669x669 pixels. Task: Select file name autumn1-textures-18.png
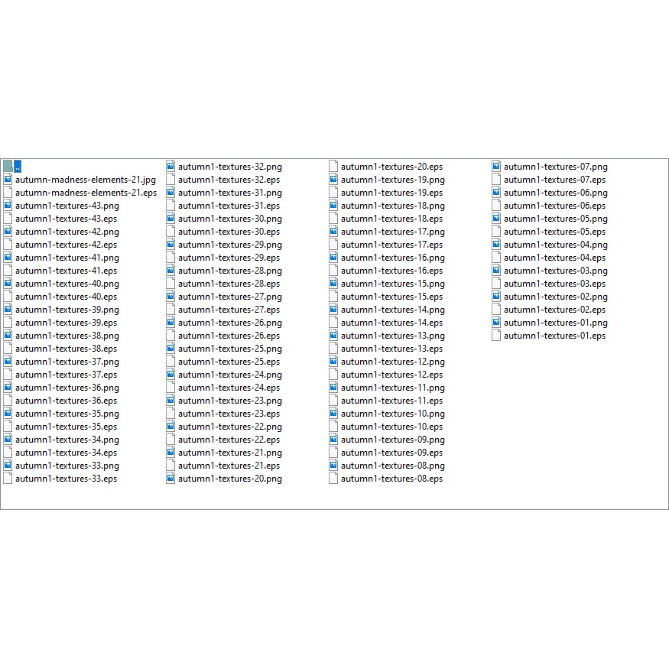393,206
